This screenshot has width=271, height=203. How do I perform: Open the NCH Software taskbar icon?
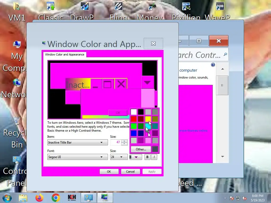pyautogui.click(x=72, y=198)
